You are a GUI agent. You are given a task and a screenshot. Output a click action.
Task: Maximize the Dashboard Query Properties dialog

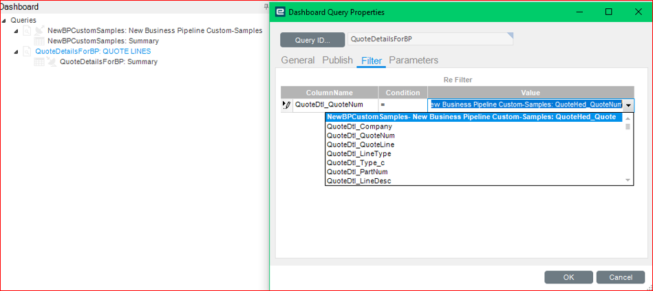click(608, 12)
